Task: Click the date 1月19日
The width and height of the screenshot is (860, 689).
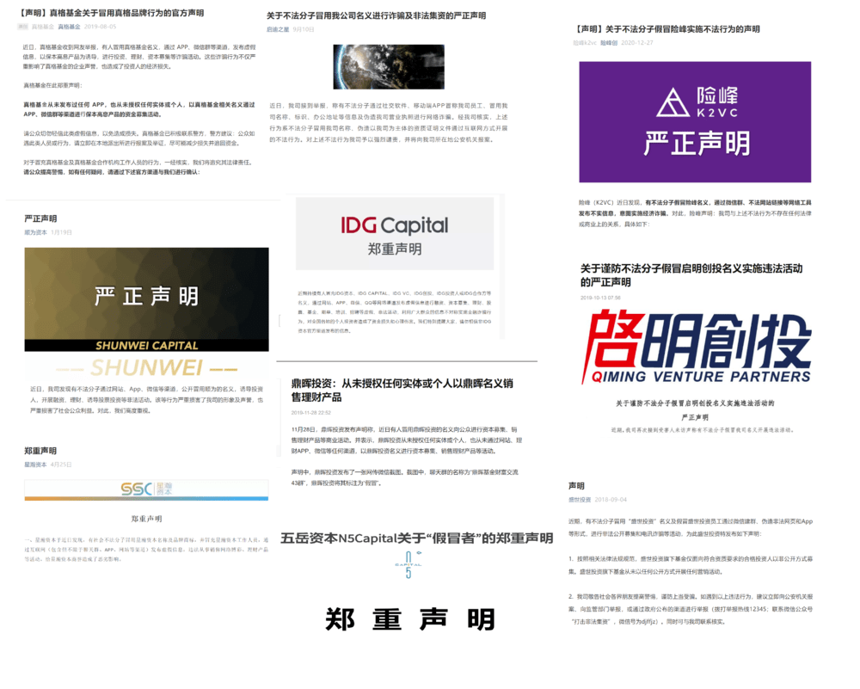Action: [61, 232]
